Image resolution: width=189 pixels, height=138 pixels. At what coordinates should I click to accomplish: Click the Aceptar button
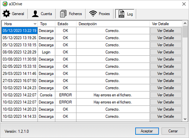147,131
